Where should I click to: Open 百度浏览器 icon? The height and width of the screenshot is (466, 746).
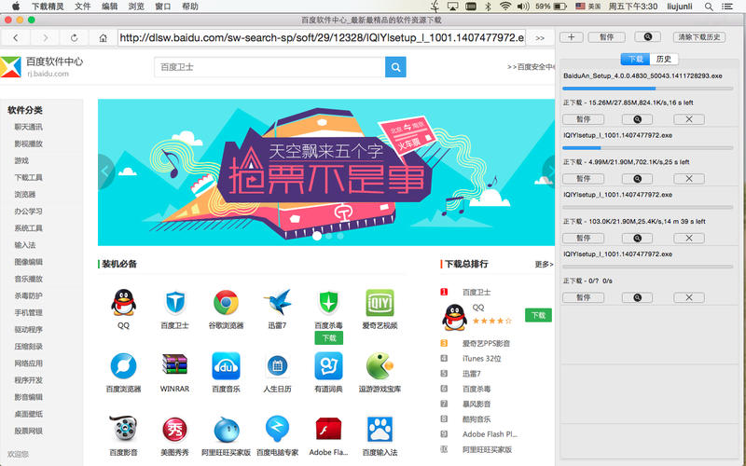(x=123, y=365)
